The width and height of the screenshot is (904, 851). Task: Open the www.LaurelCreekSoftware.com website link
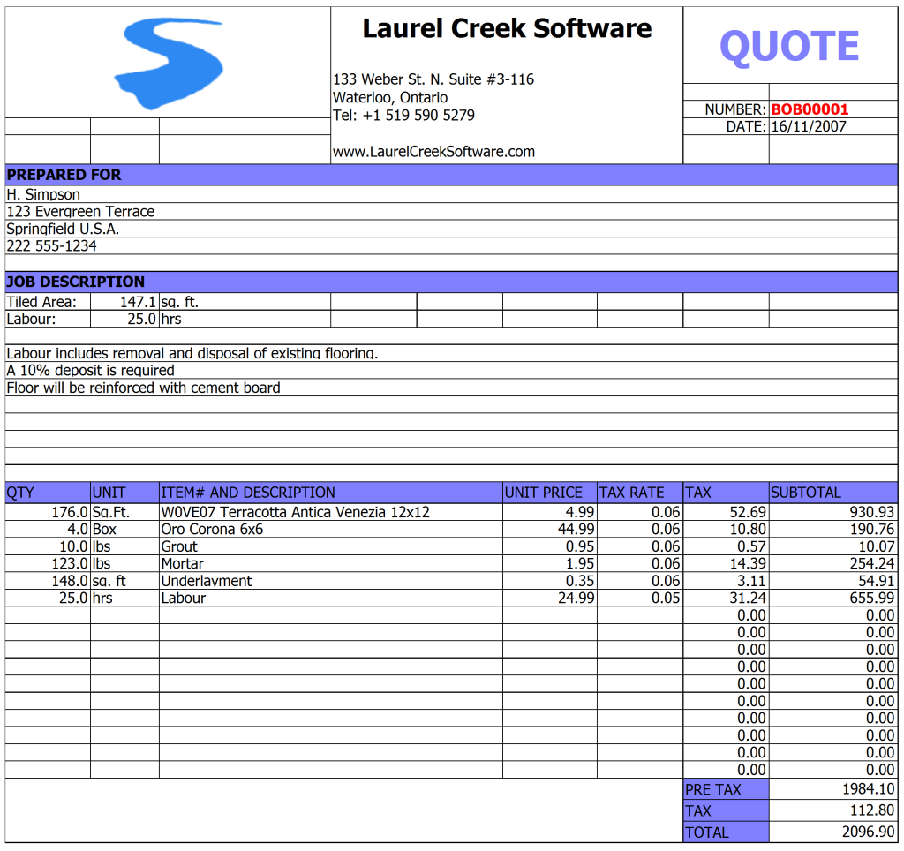click(433, 152)
